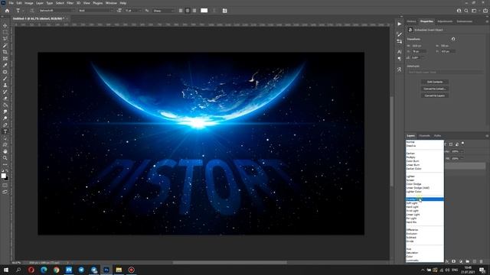Create a new group with folder icon
This screenshot has width=490, height=275.
(x=468, y=261)
